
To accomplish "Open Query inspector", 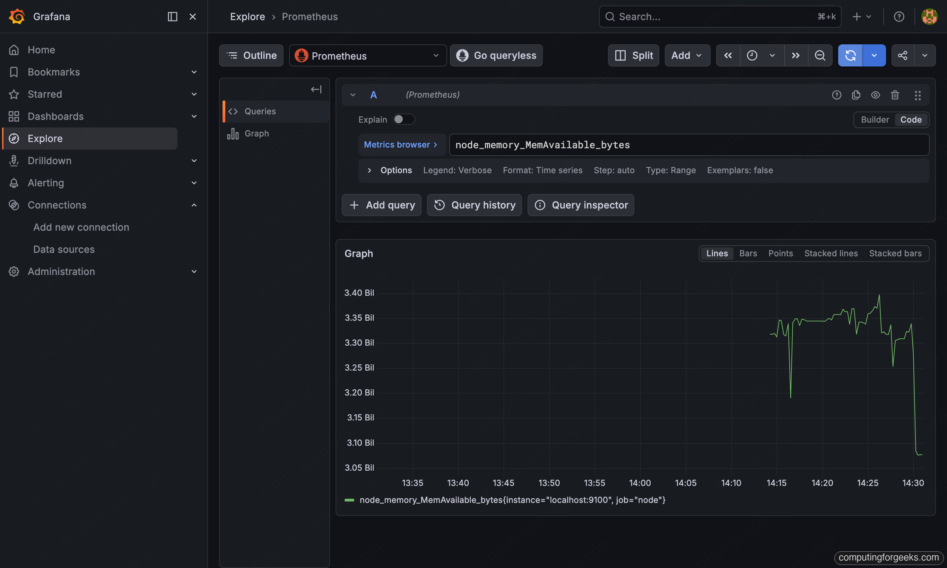I will 581,205.
